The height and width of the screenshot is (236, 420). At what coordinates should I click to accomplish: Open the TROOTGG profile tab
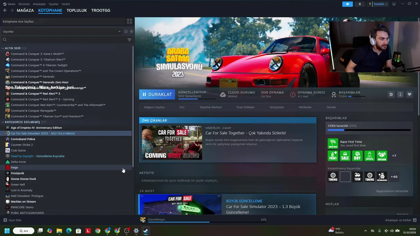pos(101,10)
